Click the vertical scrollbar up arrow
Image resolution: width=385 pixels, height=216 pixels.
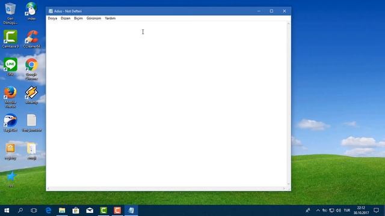tap(289, 24)
